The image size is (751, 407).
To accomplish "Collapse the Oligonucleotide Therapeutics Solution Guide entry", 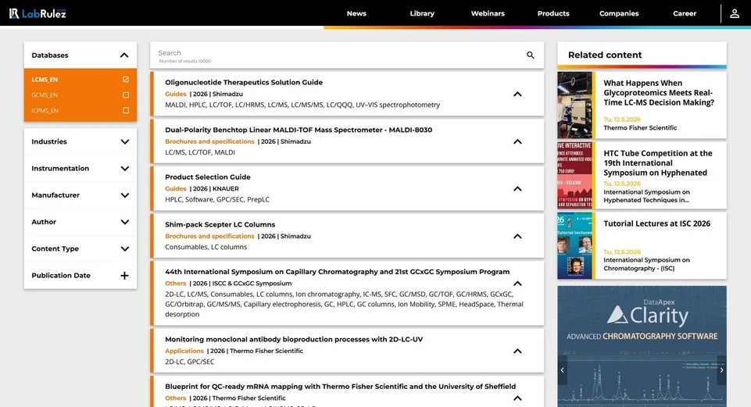I will pos(517,95).
